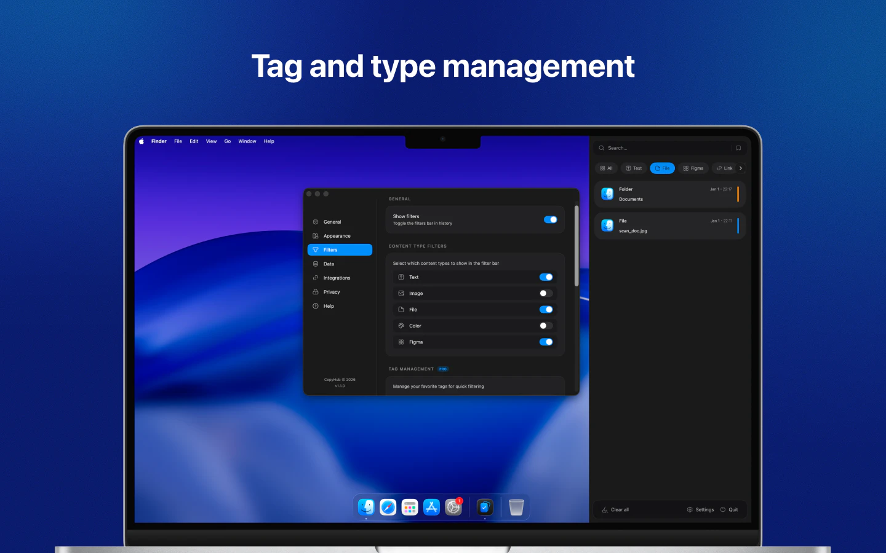The image size is (886, 553).
Task: Click the search magnifier icon in the panel
Action: 601,147
